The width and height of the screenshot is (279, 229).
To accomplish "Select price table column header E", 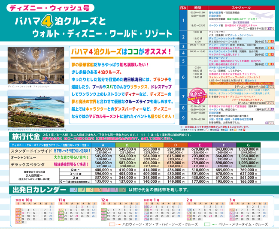I will [200, 145].
